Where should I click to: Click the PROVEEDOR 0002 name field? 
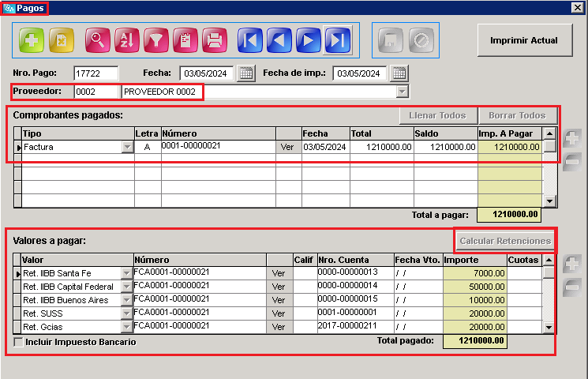pos(260,92)
